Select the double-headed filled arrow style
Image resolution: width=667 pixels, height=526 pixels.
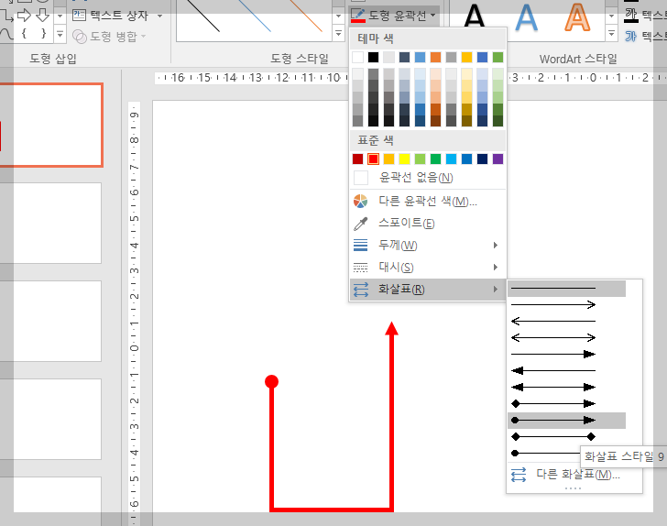566,388
